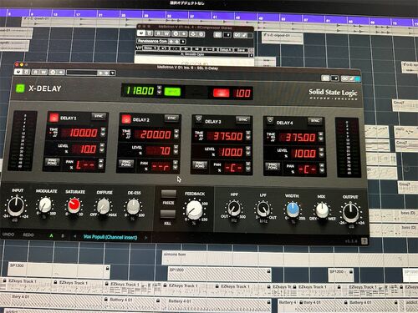Click Delay 3 PAN stepper arrows
418x313 pixels.
[x=248, y=167]
